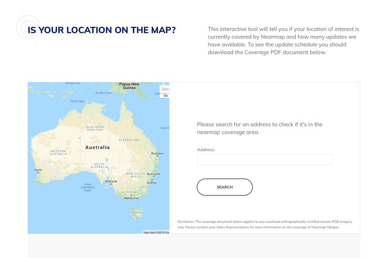Image resolution: width=388 pixels, height=258 pixels.
Task: Click the Timor Sea label
Action: [x=77, y=101]
